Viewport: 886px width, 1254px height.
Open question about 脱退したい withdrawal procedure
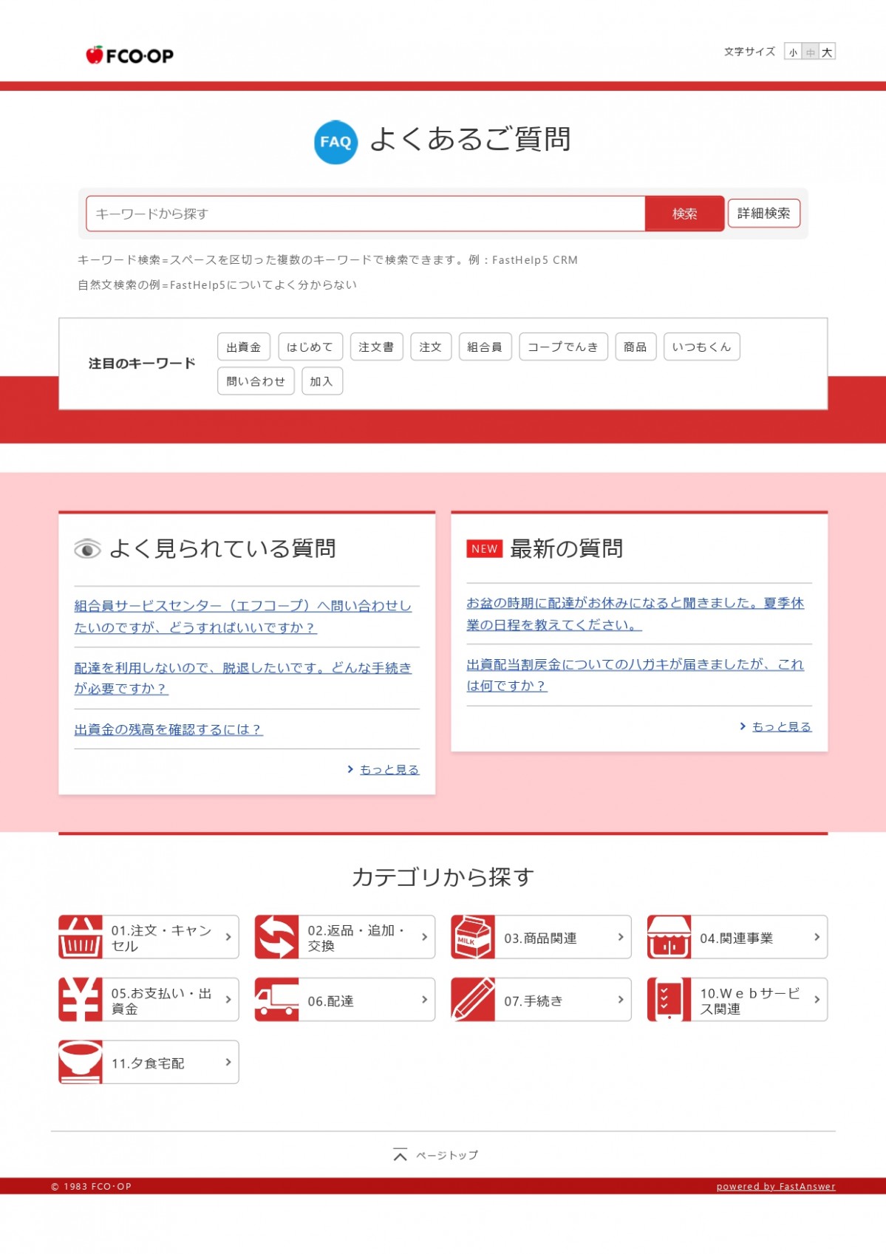click(243, 678)
